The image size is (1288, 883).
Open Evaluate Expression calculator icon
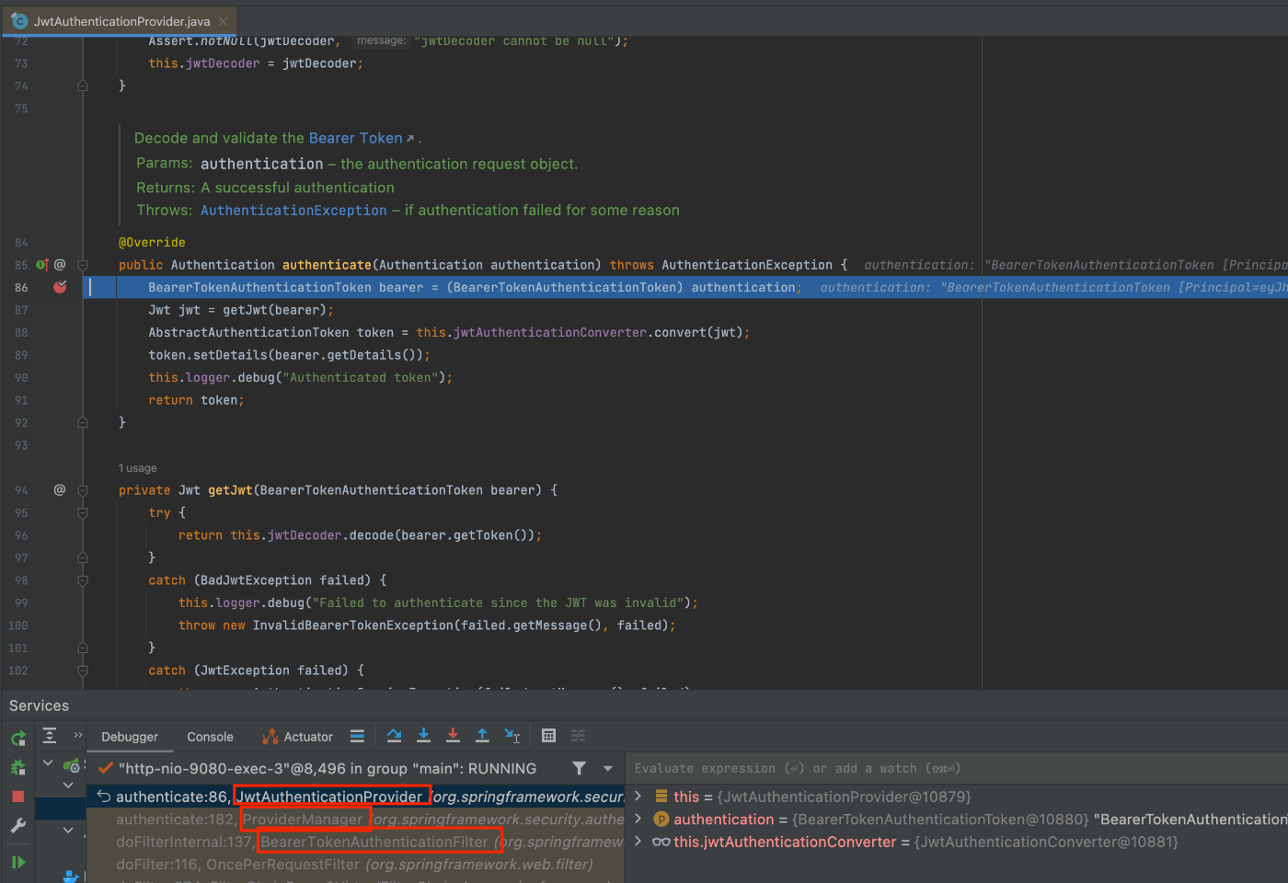(548, 736)
